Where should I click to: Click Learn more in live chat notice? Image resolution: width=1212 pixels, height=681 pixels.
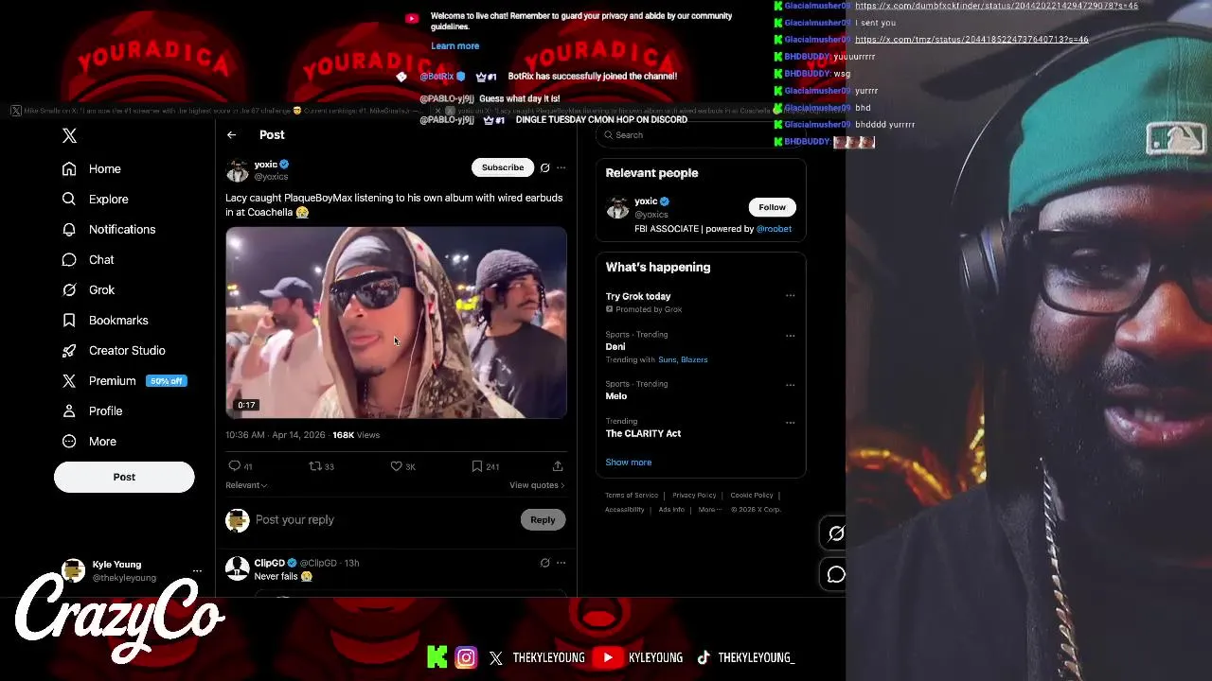[x=454, y=46]
